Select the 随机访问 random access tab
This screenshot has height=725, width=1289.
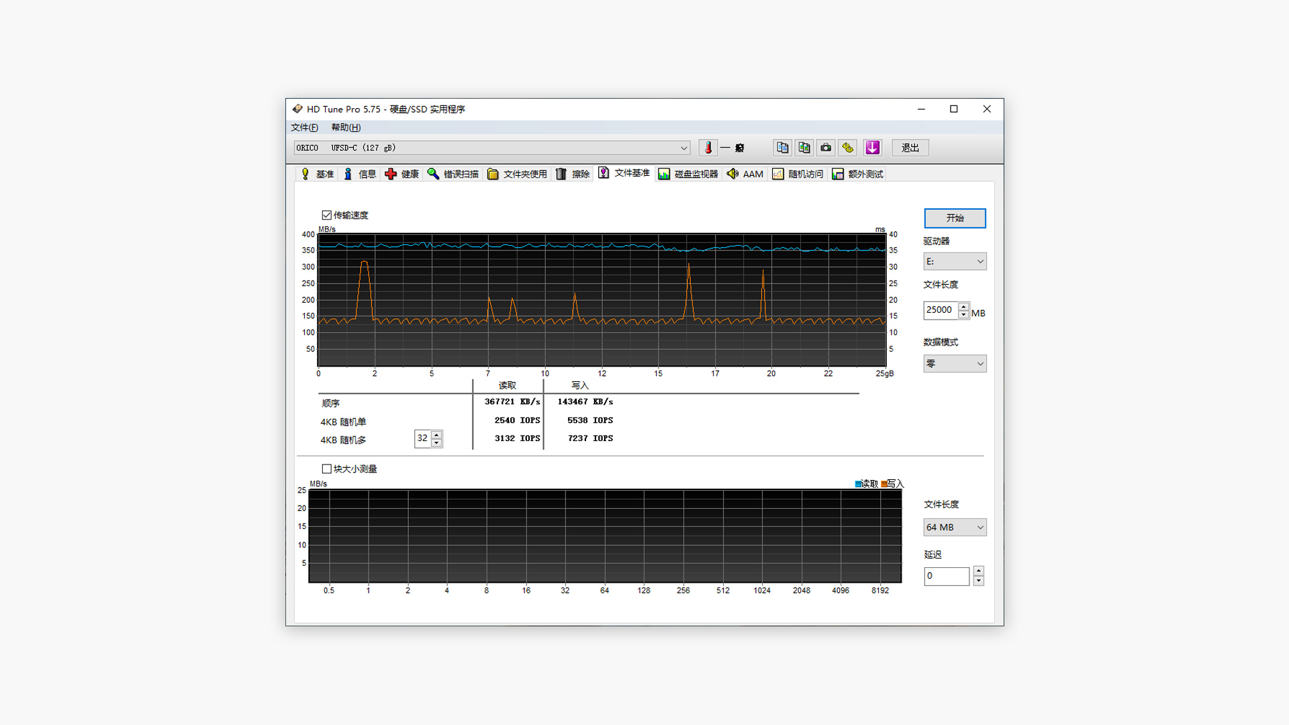pos(798,174)
